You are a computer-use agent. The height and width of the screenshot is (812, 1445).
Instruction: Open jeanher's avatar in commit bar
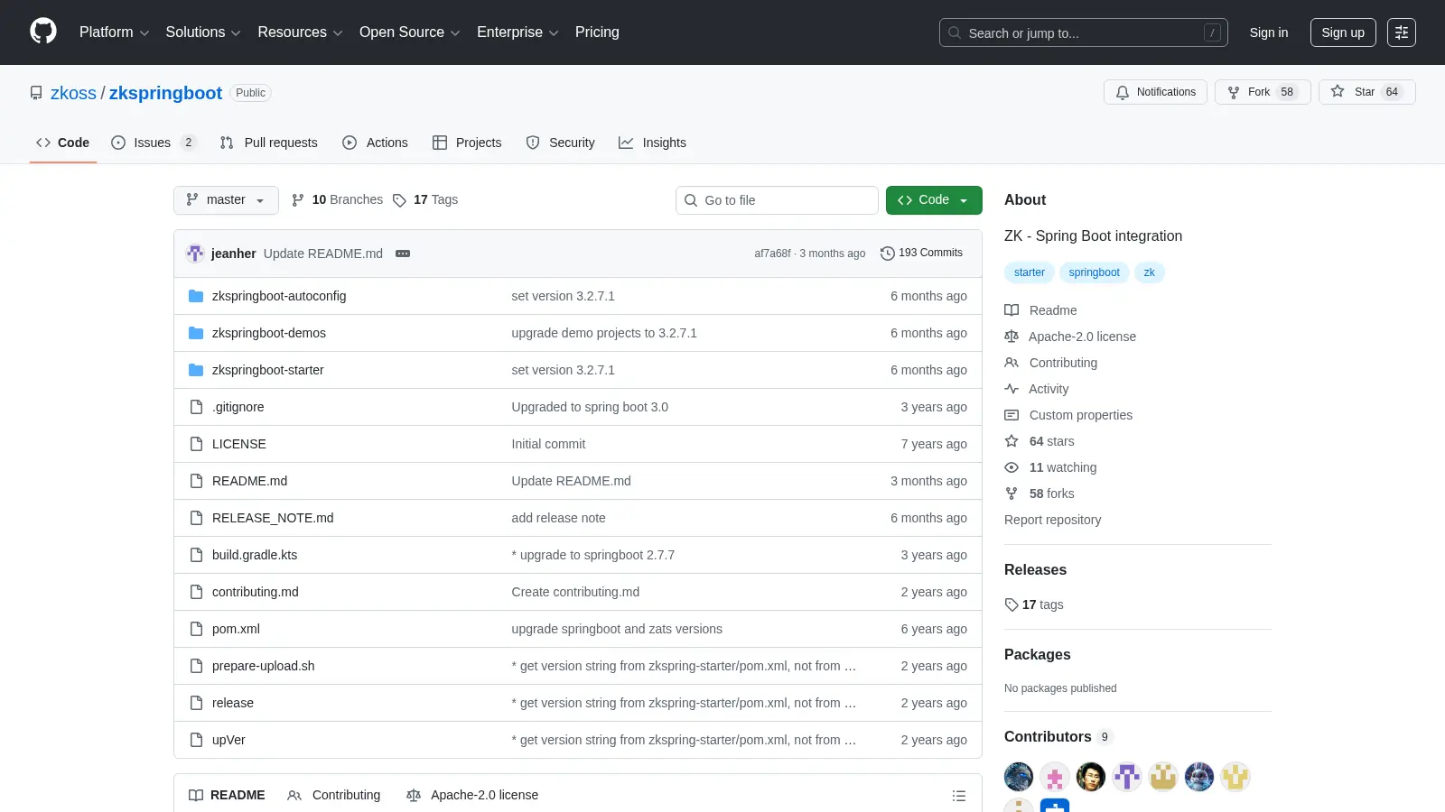pos(195,254)
